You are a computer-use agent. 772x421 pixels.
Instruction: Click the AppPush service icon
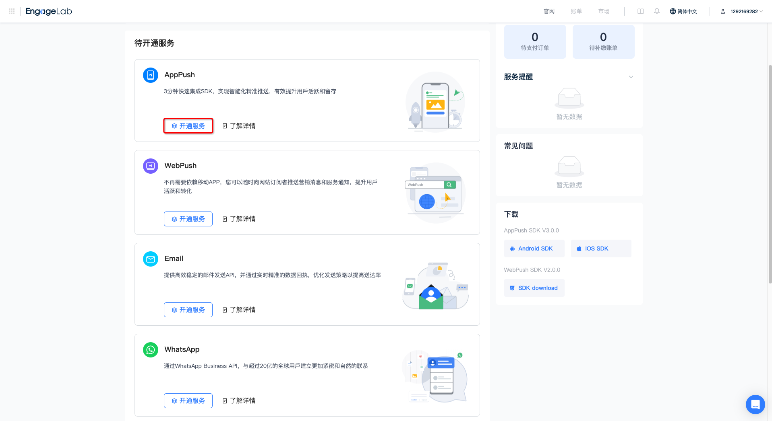(x=151, y=75)
